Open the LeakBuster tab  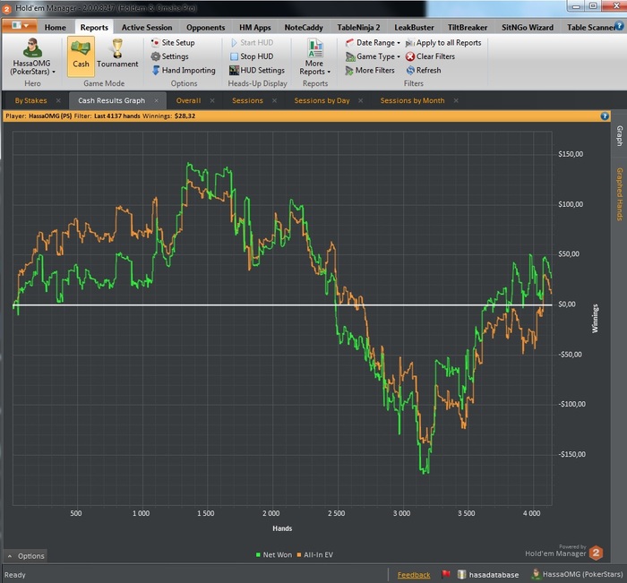(x=414, y=27)
